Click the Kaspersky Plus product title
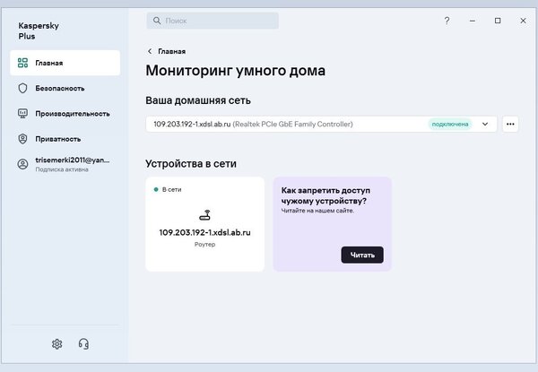This screenshot has height=372, width=538. click(x=39, y=30)
